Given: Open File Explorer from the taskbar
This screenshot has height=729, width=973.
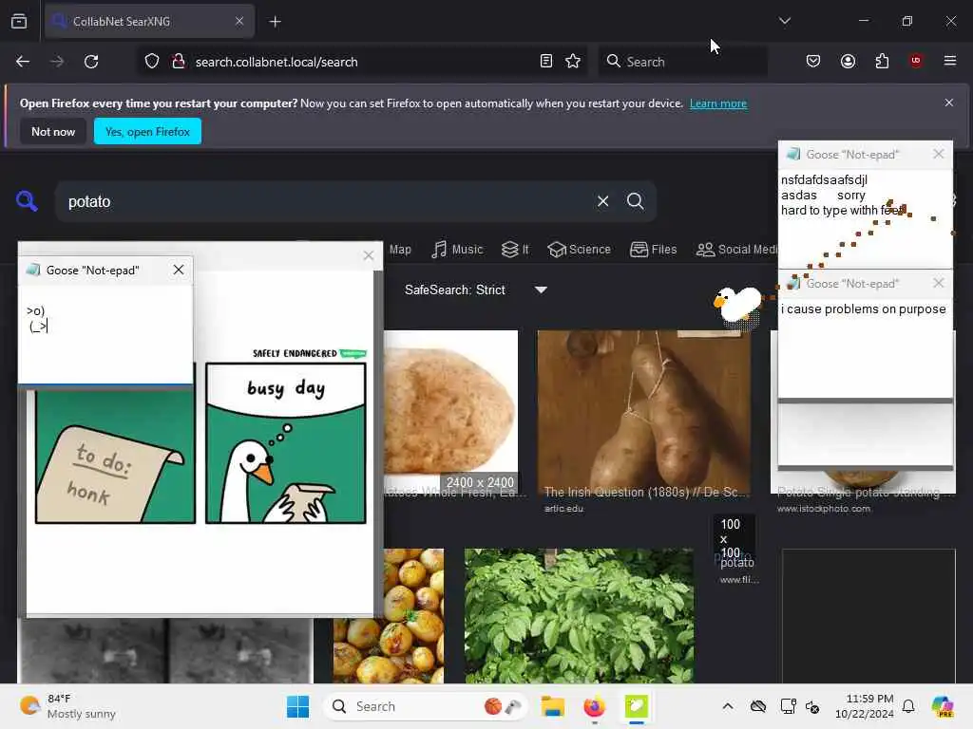Looking at the screenshot, I should coord(552,706).
